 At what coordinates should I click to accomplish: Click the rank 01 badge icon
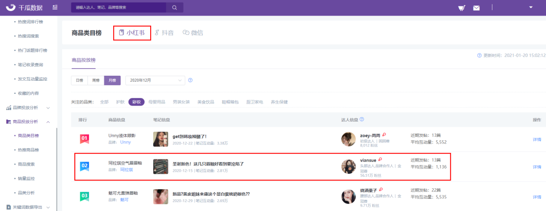(84, 139)
